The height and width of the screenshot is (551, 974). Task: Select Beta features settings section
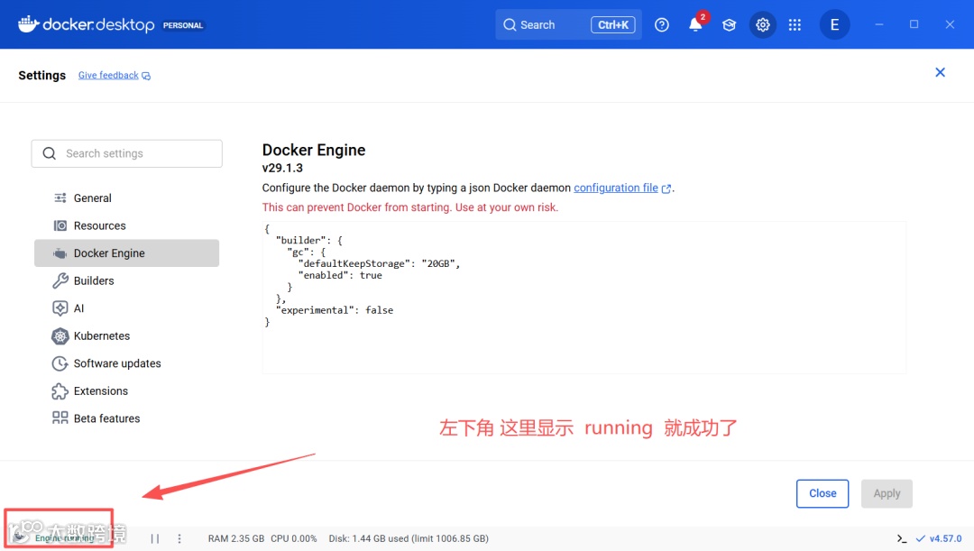[127, 418]
